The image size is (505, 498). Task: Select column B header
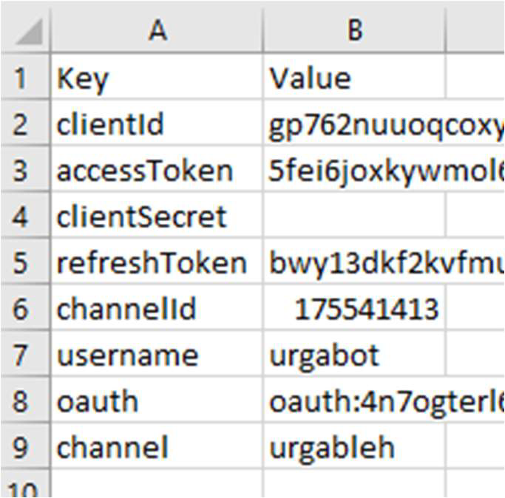[355, 30]
